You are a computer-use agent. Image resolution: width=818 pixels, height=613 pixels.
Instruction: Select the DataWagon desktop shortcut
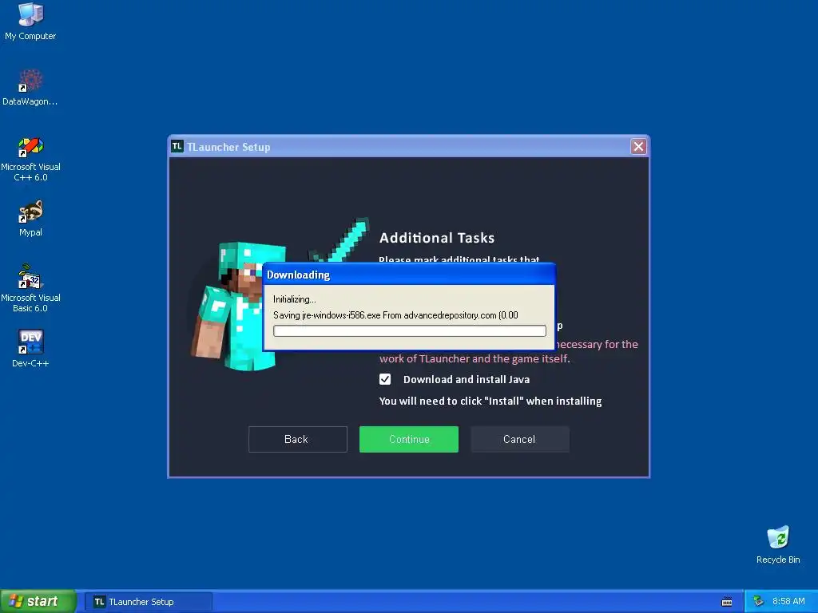coord(30,88)
